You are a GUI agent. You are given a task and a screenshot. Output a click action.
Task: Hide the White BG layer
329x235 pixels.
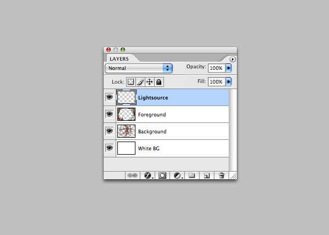[x=109, y=148]
